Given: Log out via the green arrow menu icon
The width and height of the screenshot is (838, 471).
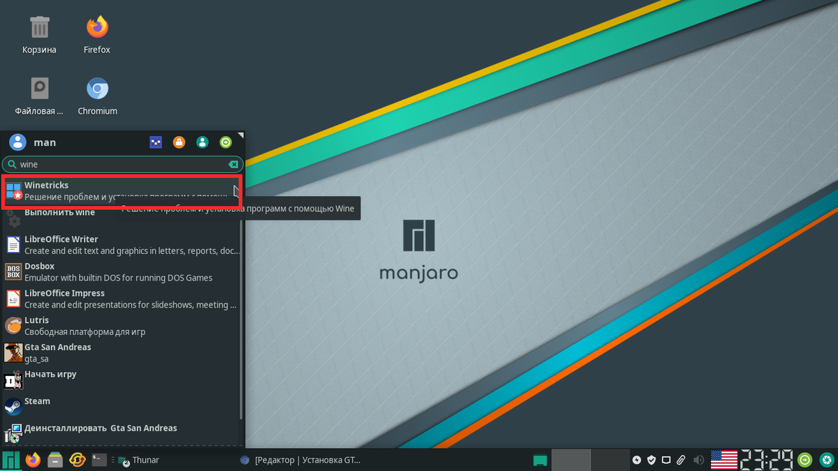Looking at the screenshot, I should pos(226,142).
